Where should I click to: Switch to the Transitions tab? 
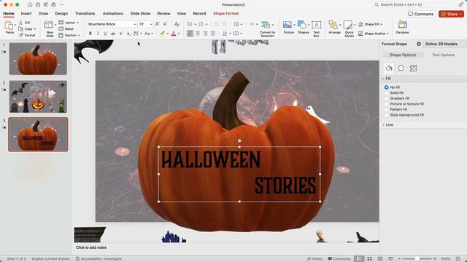(85, 14)
